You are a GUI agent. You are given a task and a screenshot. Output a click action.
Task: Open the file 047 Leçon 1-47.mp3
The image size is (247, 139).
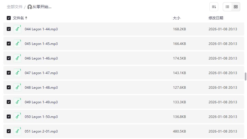[x=41, y=73]
